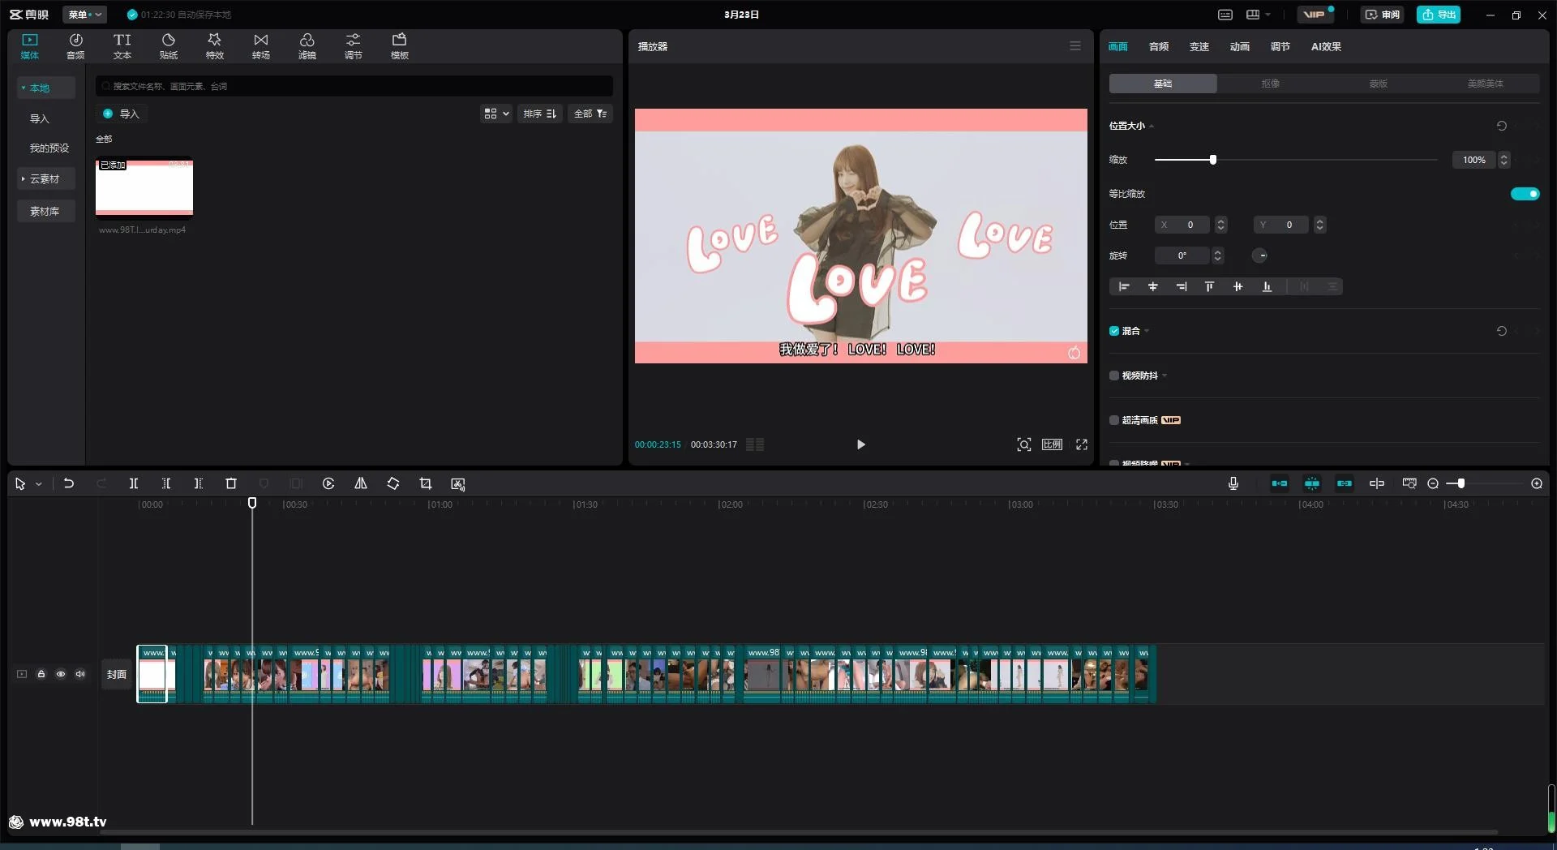
Task: Open the 全部 filter dropdown
Action: coord(590,114)
